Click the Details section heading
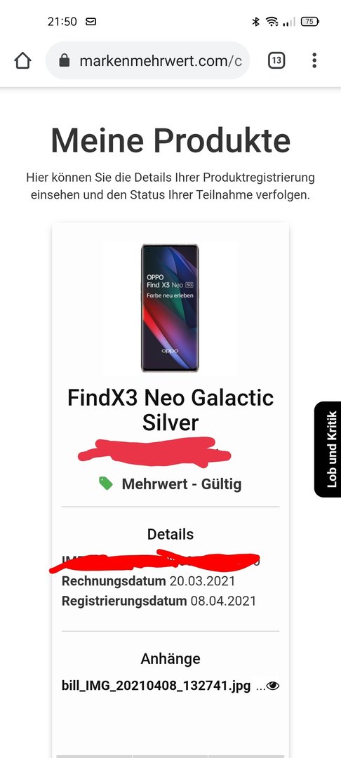 [x=170, y=534]
